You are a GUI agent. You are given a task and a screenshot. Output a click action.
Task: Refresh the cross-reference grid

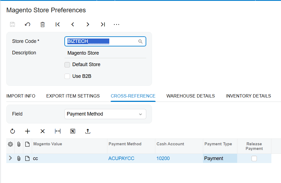coord(13,131)
